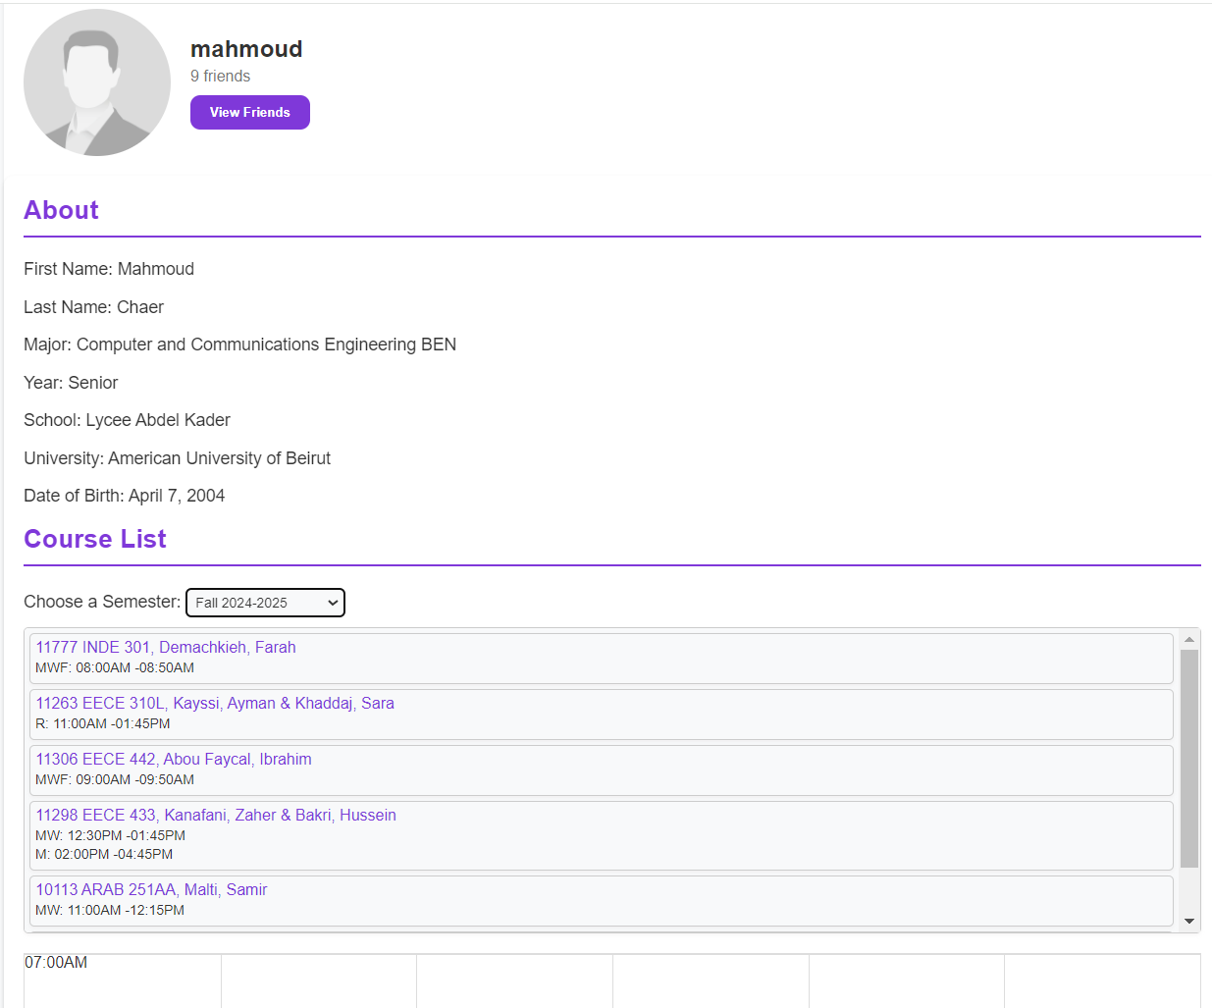Click the 07:00AM schedule time slot
The height and width of the screenshot is (1008, 1212).
tap(56, 963)
